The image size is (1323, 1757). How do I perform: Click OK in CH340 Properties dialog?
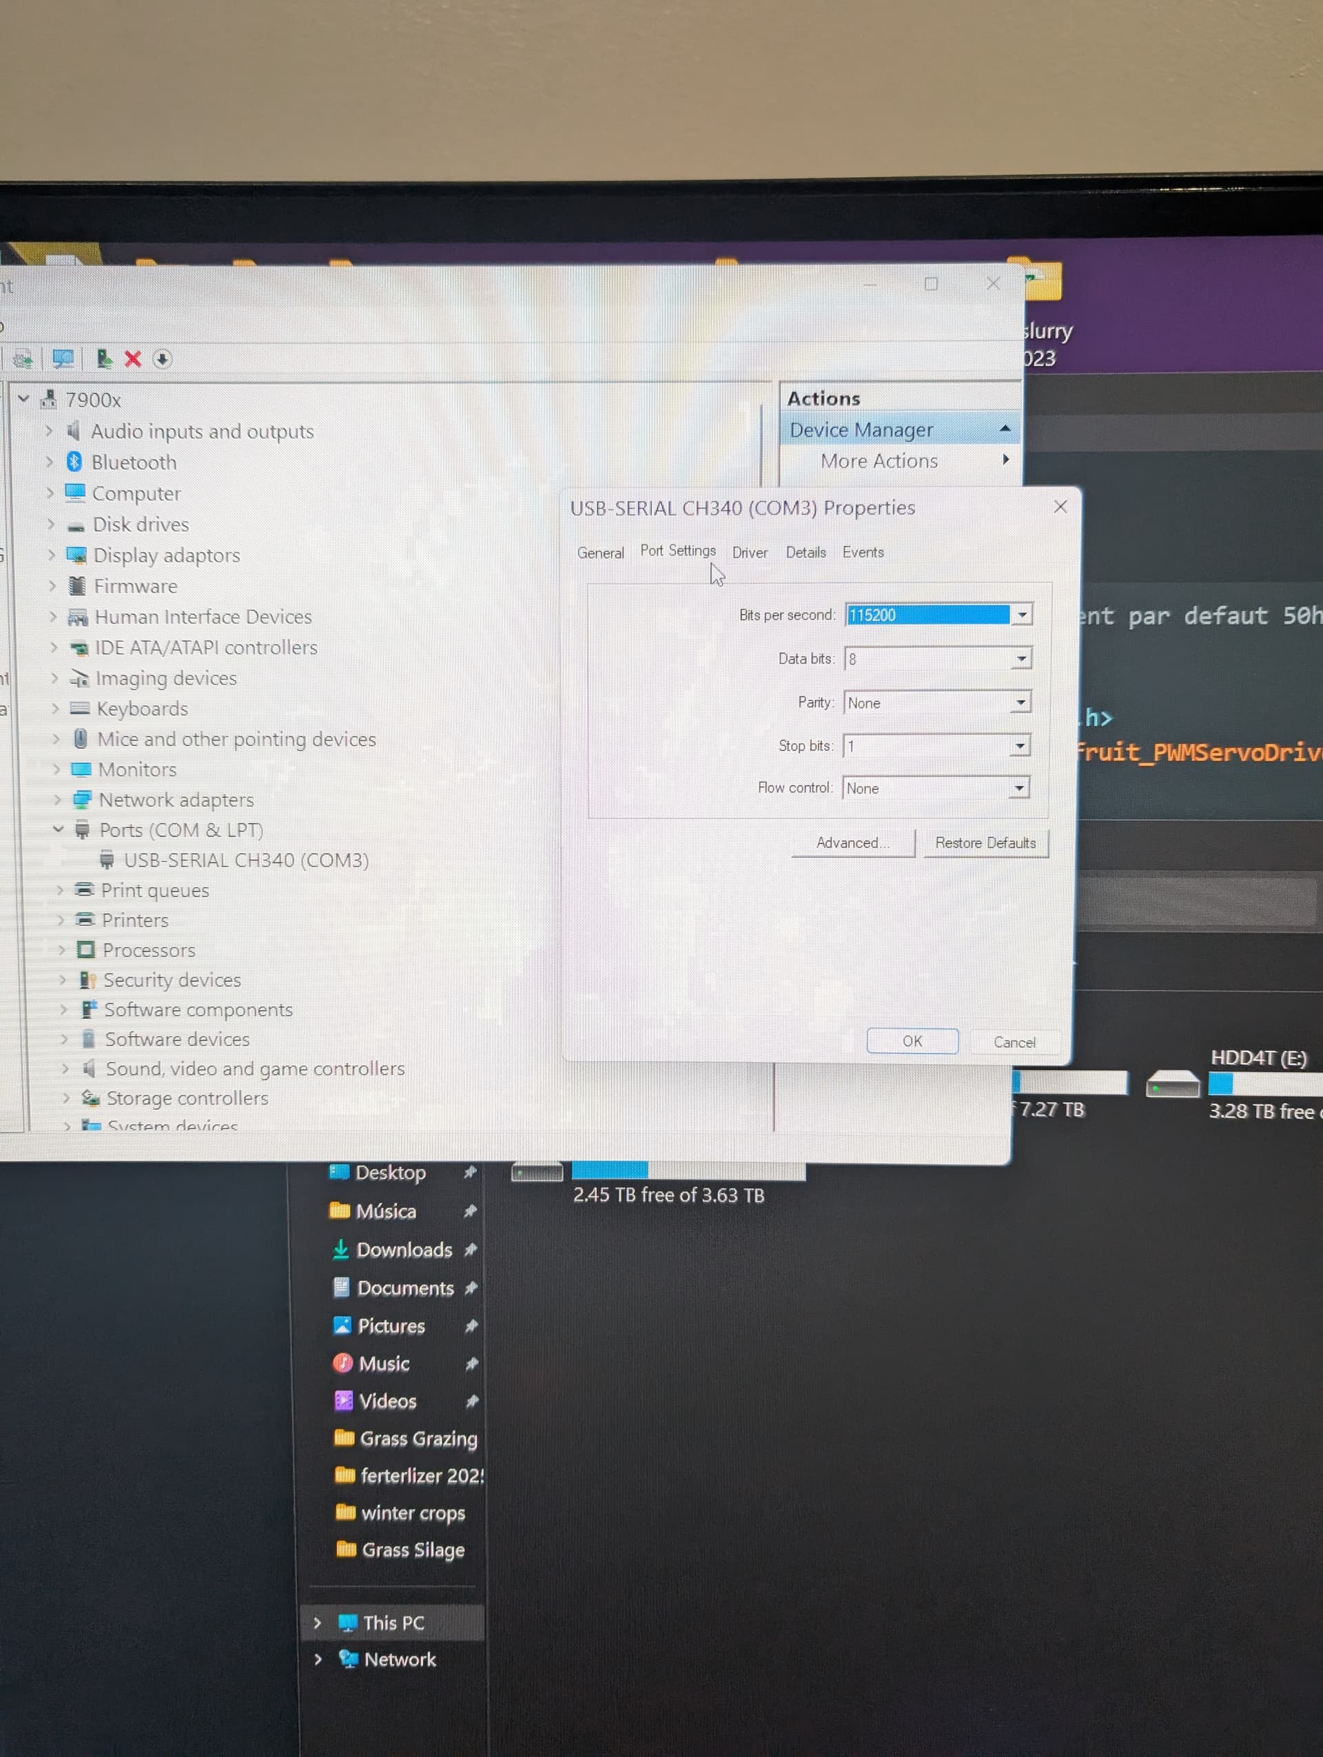(912, 1040)
